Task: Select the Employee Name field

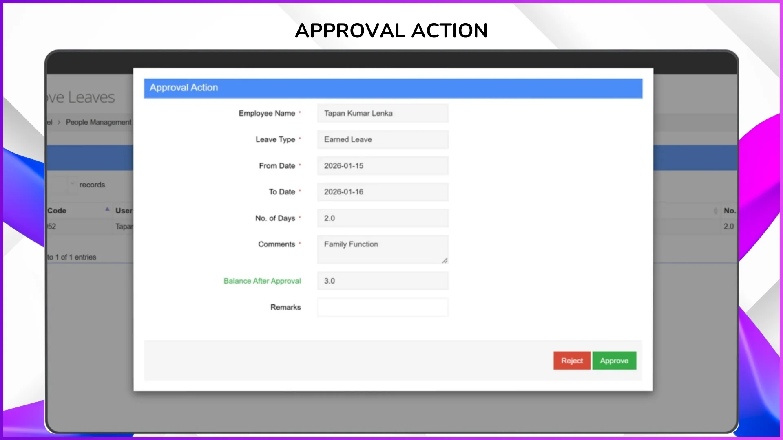Action: pyautogui.click(x=382, y=113)
